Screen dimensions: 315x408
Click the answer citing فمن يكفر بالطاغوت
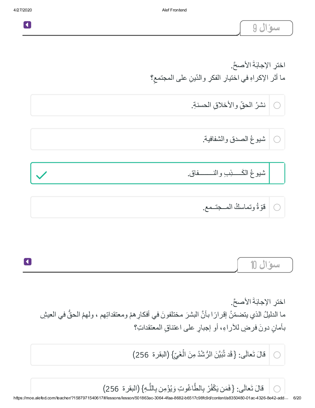183,389
